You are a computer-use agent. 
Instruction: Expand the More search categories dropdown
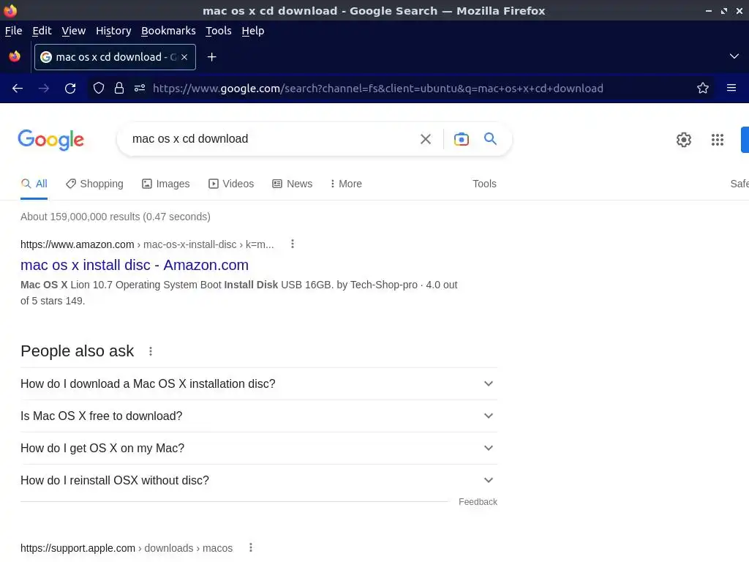(346, 184)
